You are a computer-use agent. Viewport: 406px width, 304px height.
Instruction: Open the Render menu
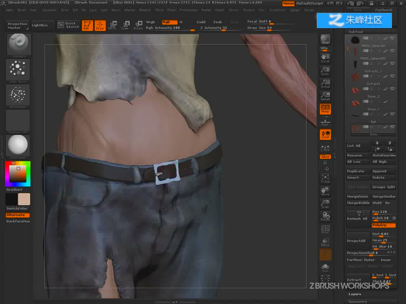pyautogui.click(x=206, y=10)
